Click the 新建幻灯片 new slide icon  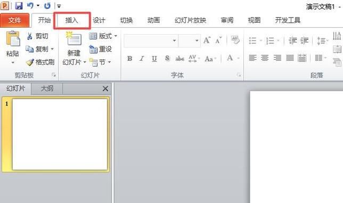[73, 38]
